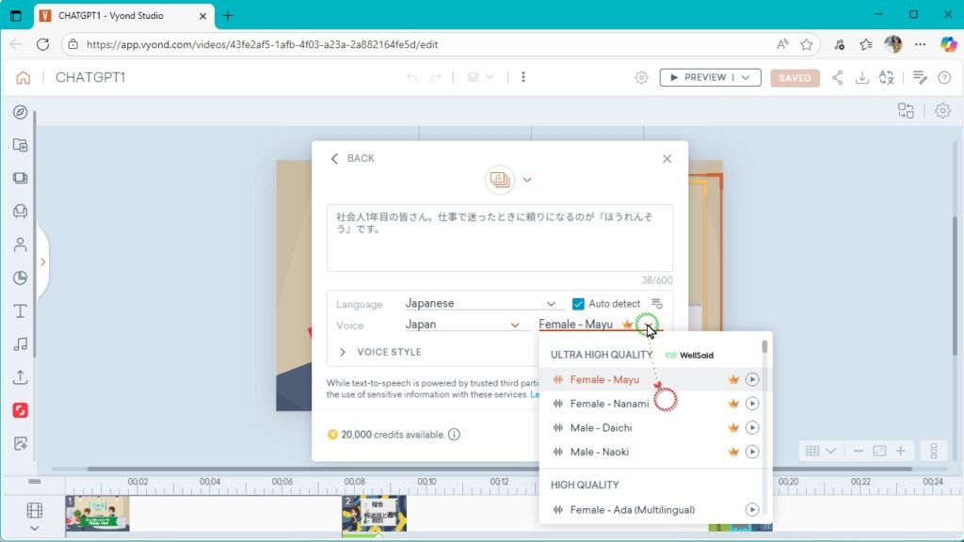The width and height of the screenshot is (964, 542).
Task: Expand the collapsed left panel arrow
Action: (43, 262)
